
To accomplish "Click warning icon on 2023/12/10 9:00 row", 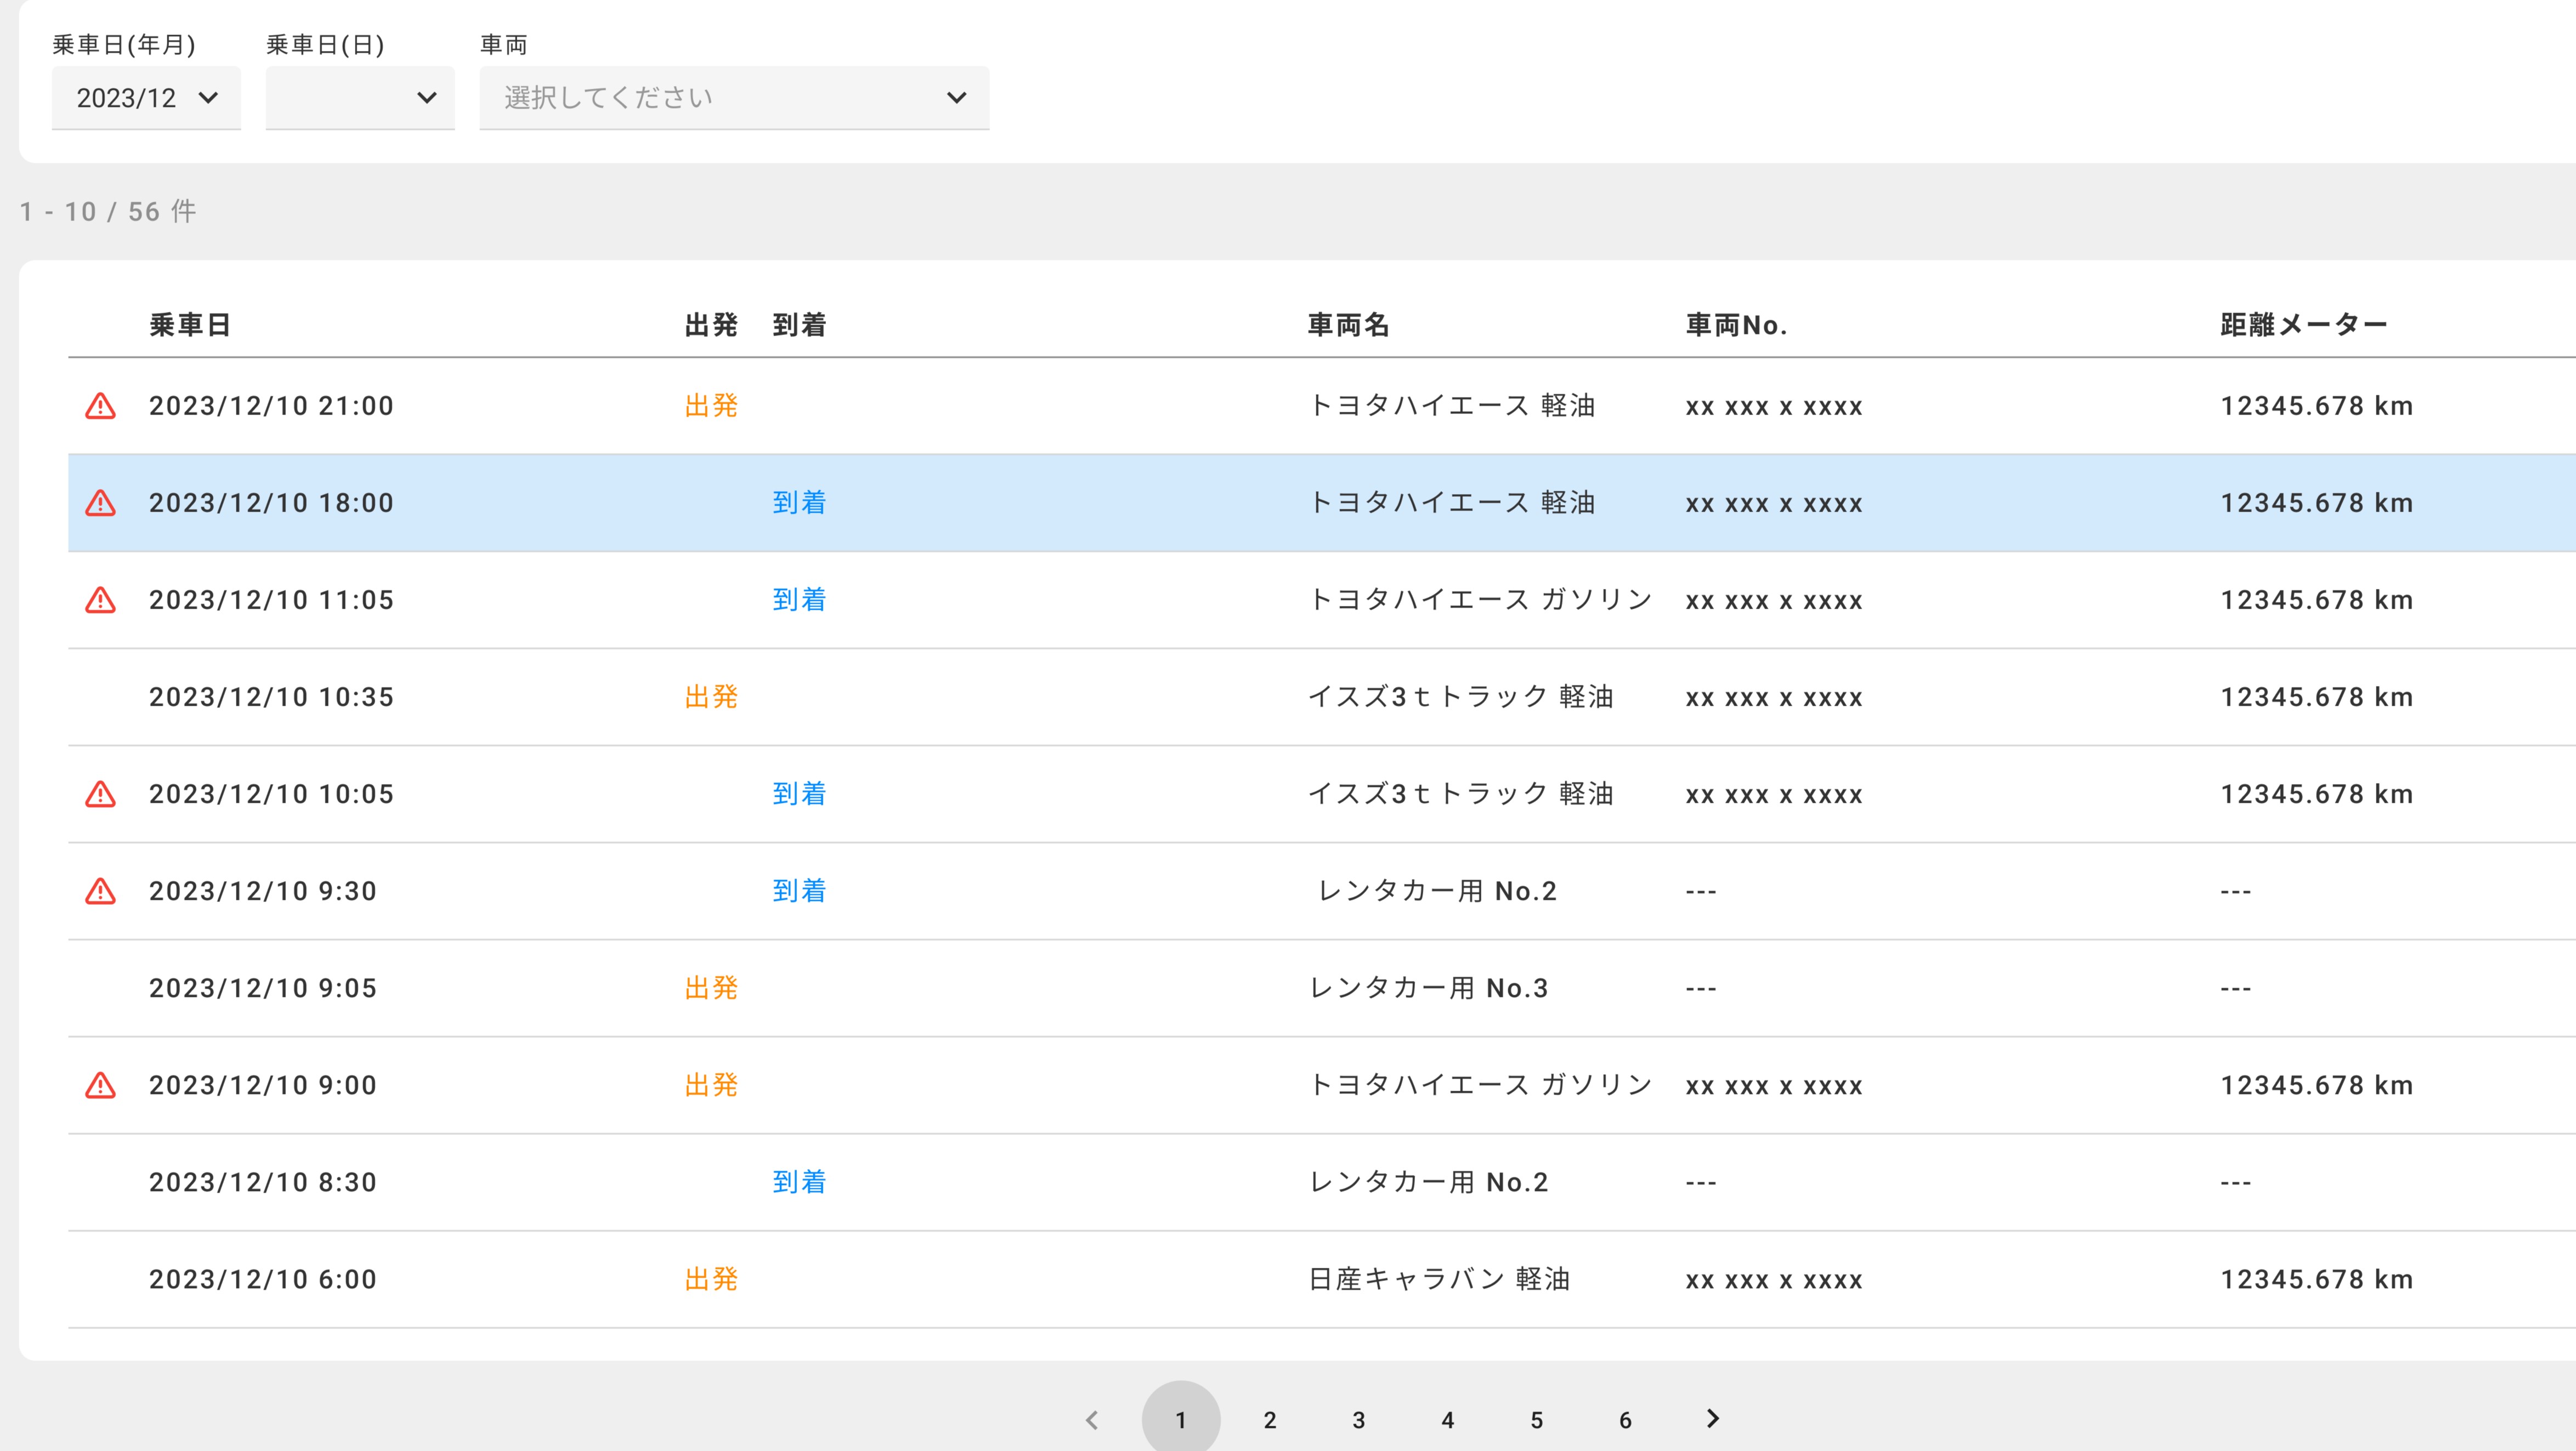I will tap(100, 1085).
